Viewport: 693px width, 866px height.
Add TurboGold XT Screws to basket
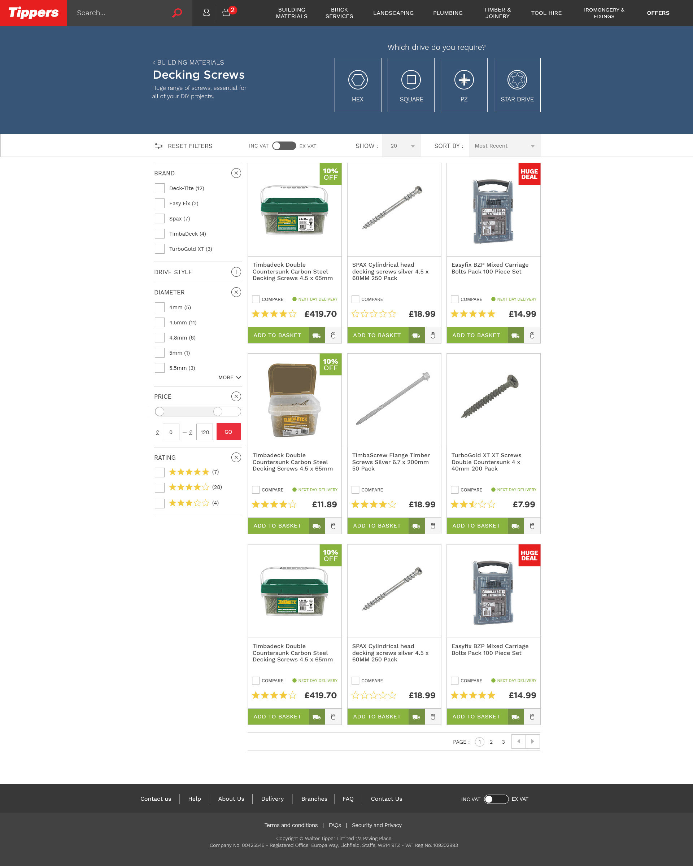(476, 526)
